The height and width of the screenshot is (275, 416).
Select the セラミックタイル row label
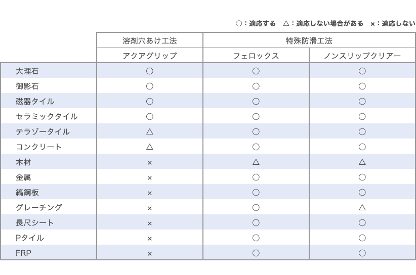tap(47, 116)
